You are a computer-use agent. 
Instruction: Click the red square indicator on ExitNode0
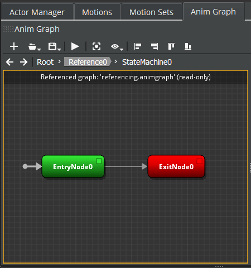tap(200, 161)
